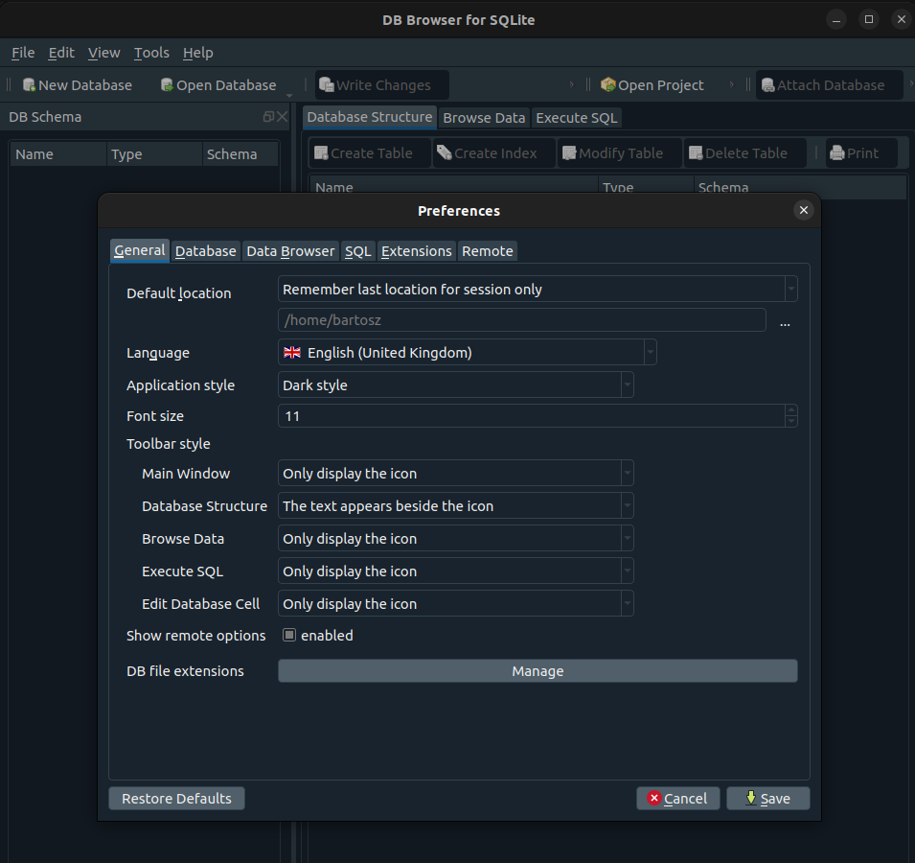915x863 pixels.
Task: Open the File menu
Action: pyautogui.click(x=23, y=53)
